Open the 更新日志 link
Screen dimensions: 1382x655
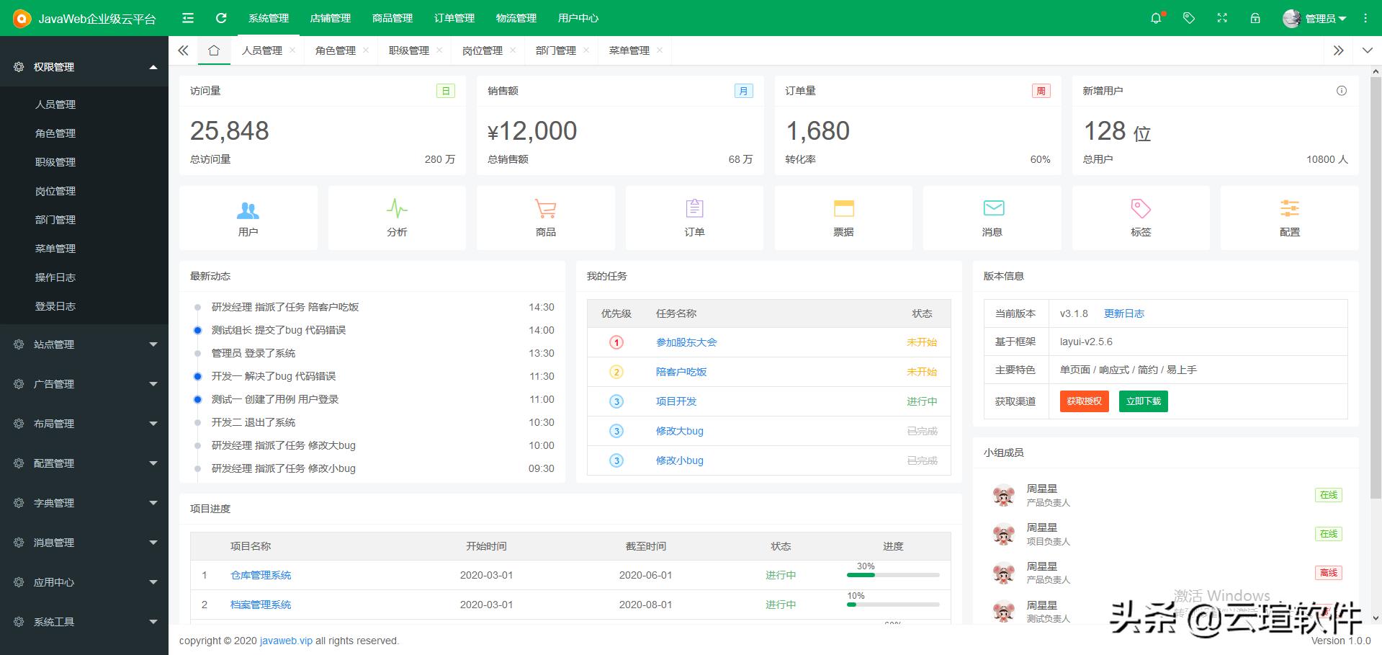click(1123, 313)
